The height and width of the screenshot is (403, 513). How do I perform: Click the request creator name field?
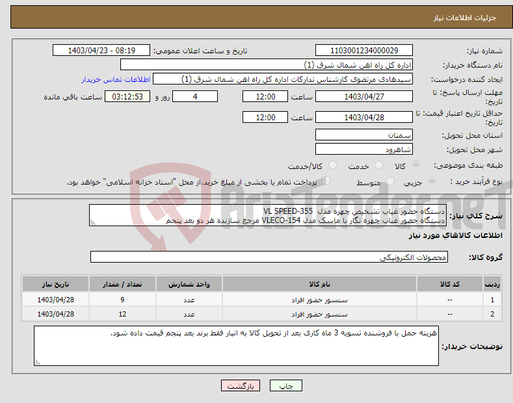coord(283,79)
